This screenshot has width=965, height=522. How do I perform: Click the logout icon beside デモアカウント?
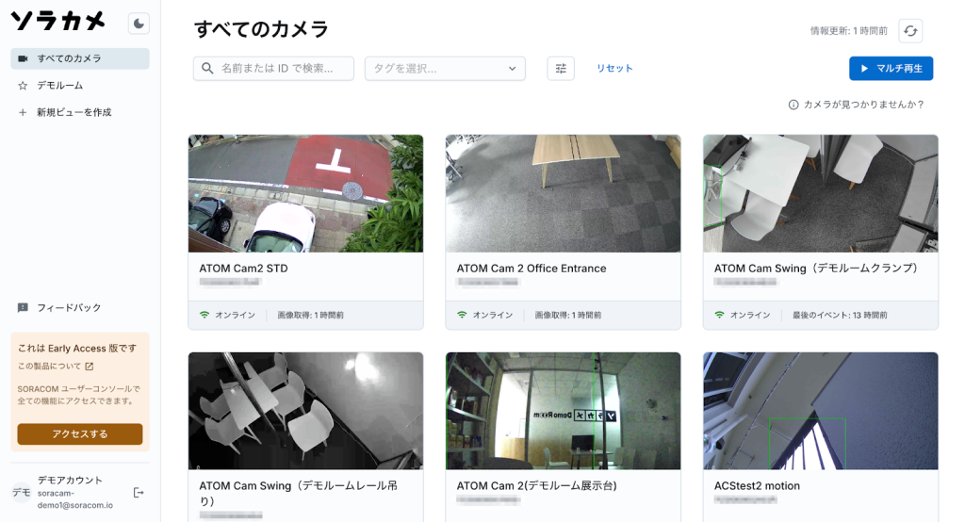coord(139,493)
